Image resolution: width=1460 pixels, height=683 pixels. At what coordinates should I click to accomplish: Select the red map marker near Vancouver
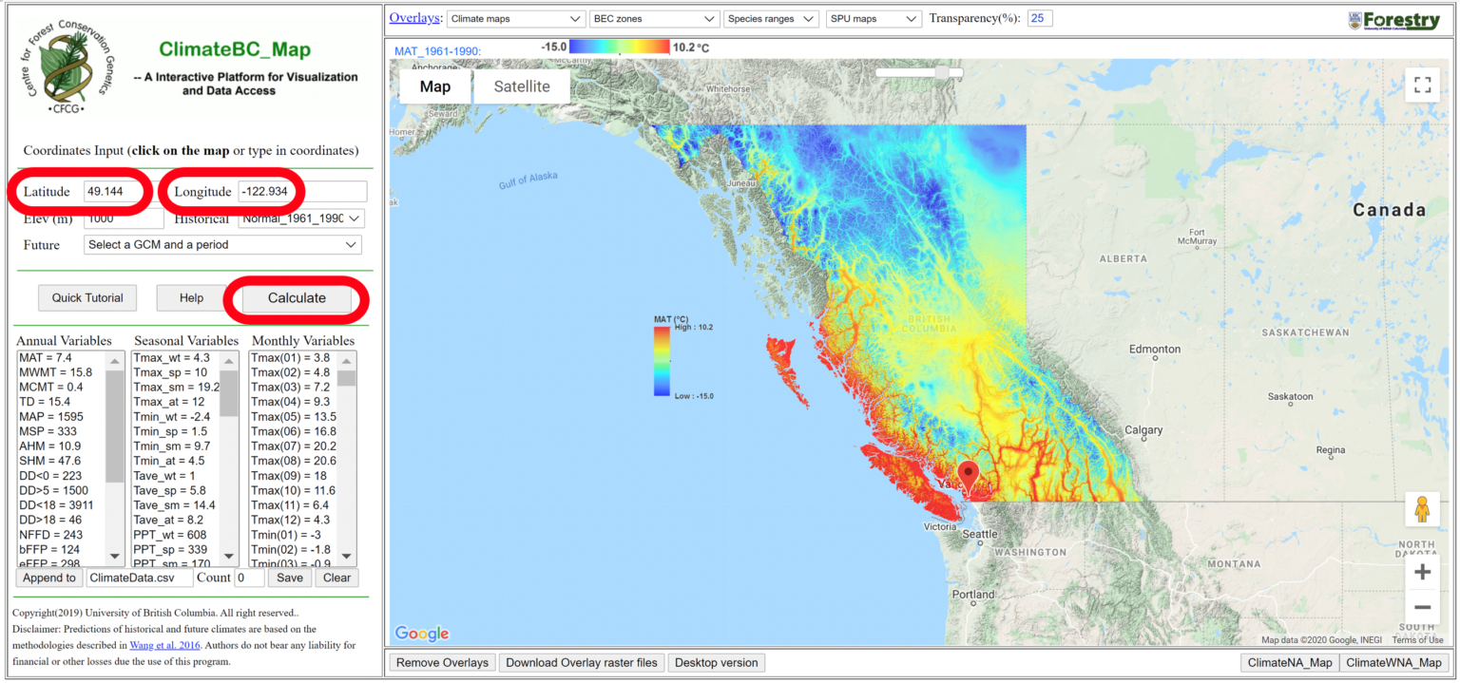click(968, 472)
